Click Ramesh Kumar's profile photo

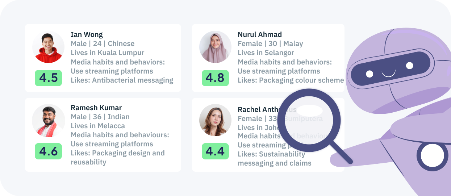(48, 121)
